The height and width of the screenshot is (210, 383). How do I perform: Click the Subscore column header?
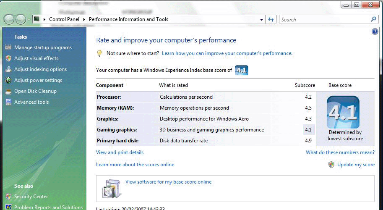[x=305, y=85]
